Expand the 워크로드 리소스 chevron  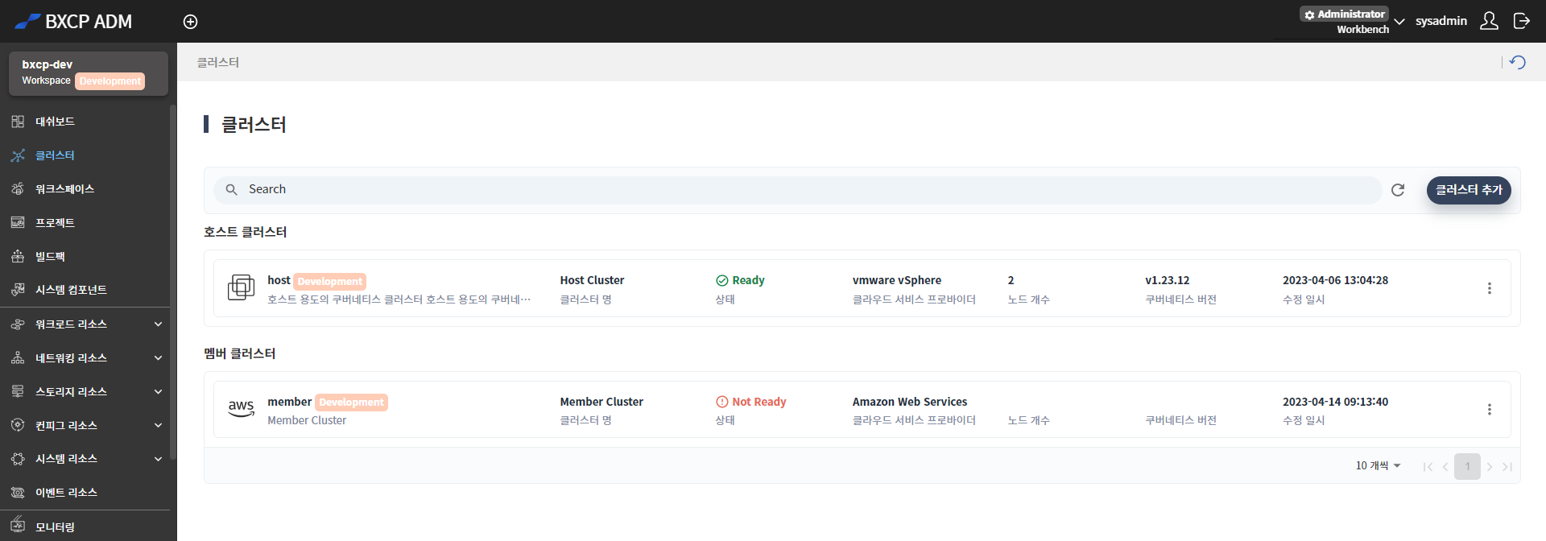click(x=158, y=324)
